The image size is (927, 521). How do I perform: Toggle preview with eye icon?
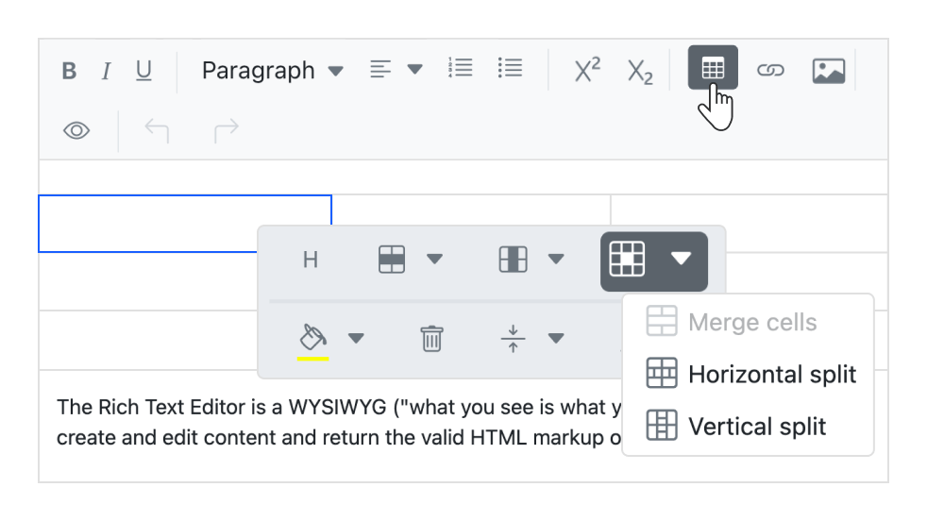click(x=76, y=133)
